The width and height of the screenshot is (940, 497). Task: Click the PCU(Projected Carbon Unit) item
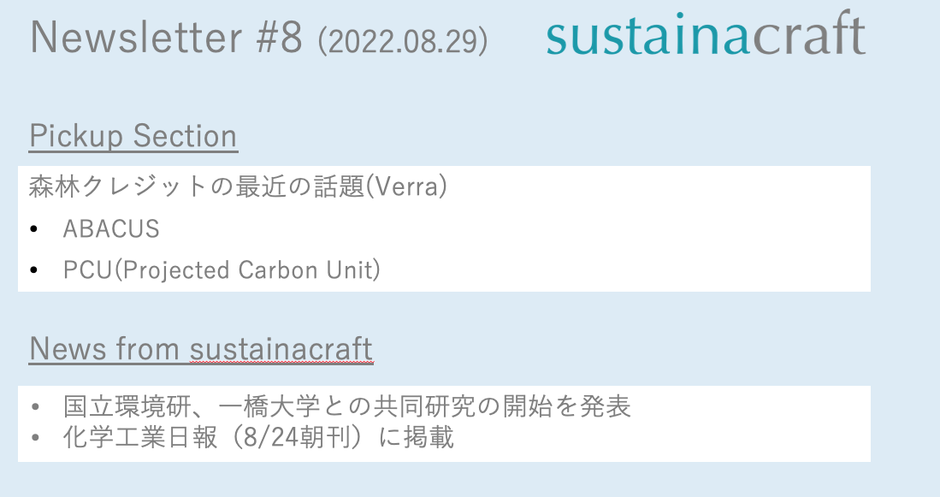click(x=222, y=270)
